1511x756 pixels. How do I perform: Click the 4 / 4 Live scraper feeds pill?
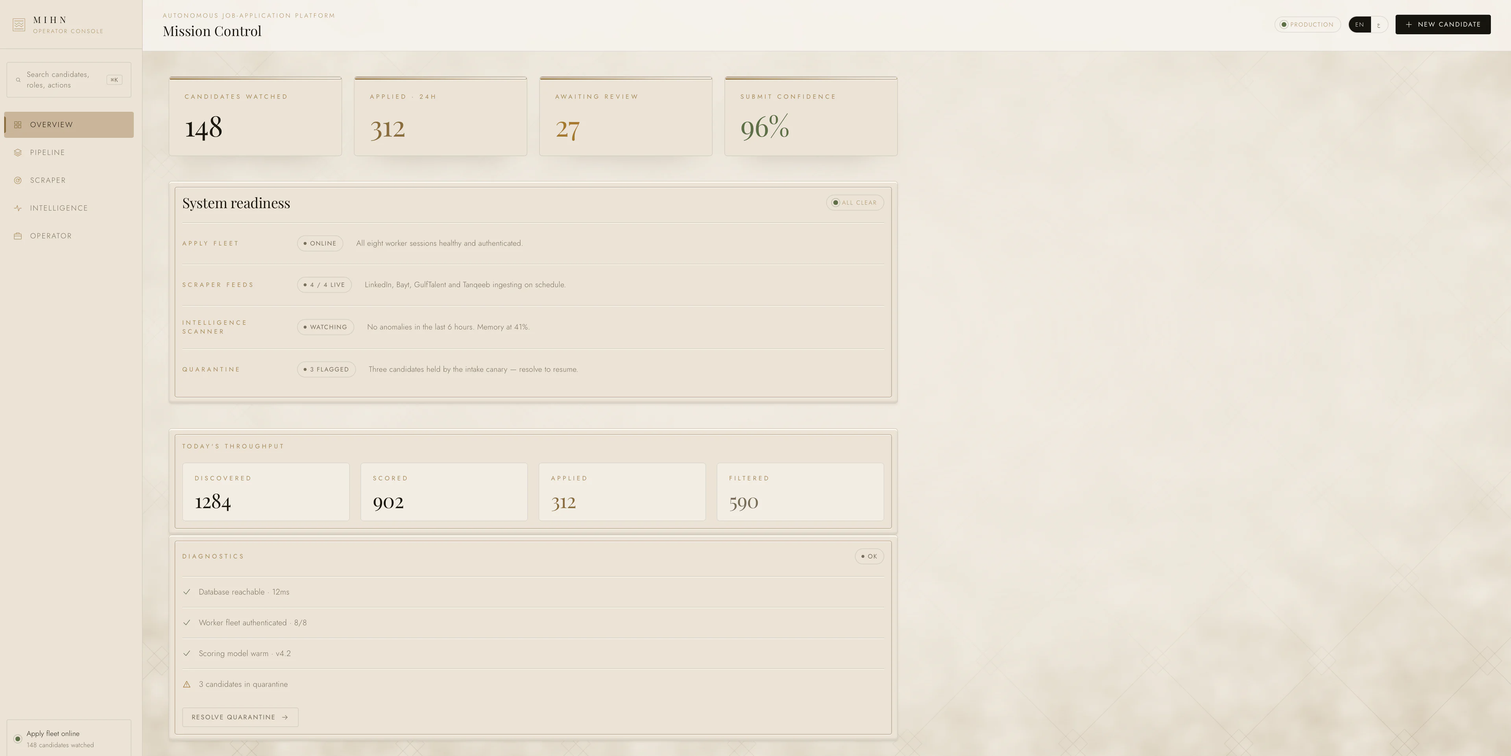pos(324,285)
